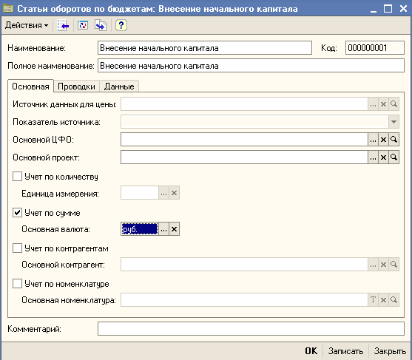Click the select button of Основной ЦФО

pyautogui.click(x=373, y=140)
